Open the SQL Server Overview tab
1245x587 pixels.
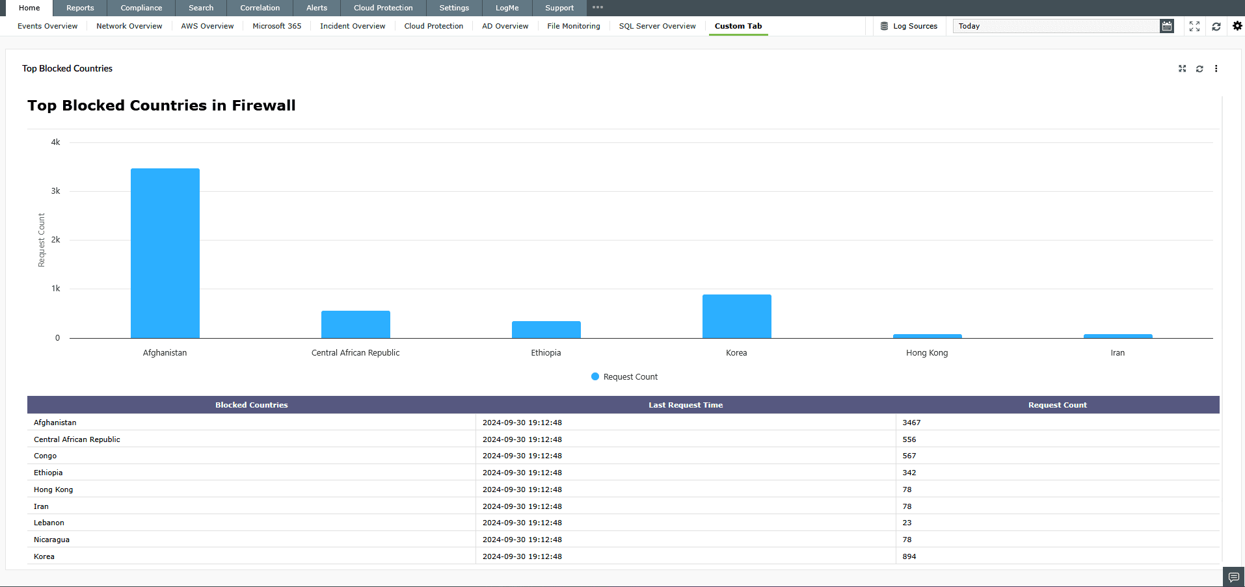pos(656,26)
